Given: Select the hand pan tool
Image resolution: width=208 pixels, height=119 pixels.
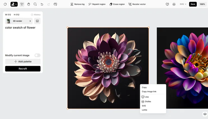Looking at the screenshot, I should pos(28,4).
